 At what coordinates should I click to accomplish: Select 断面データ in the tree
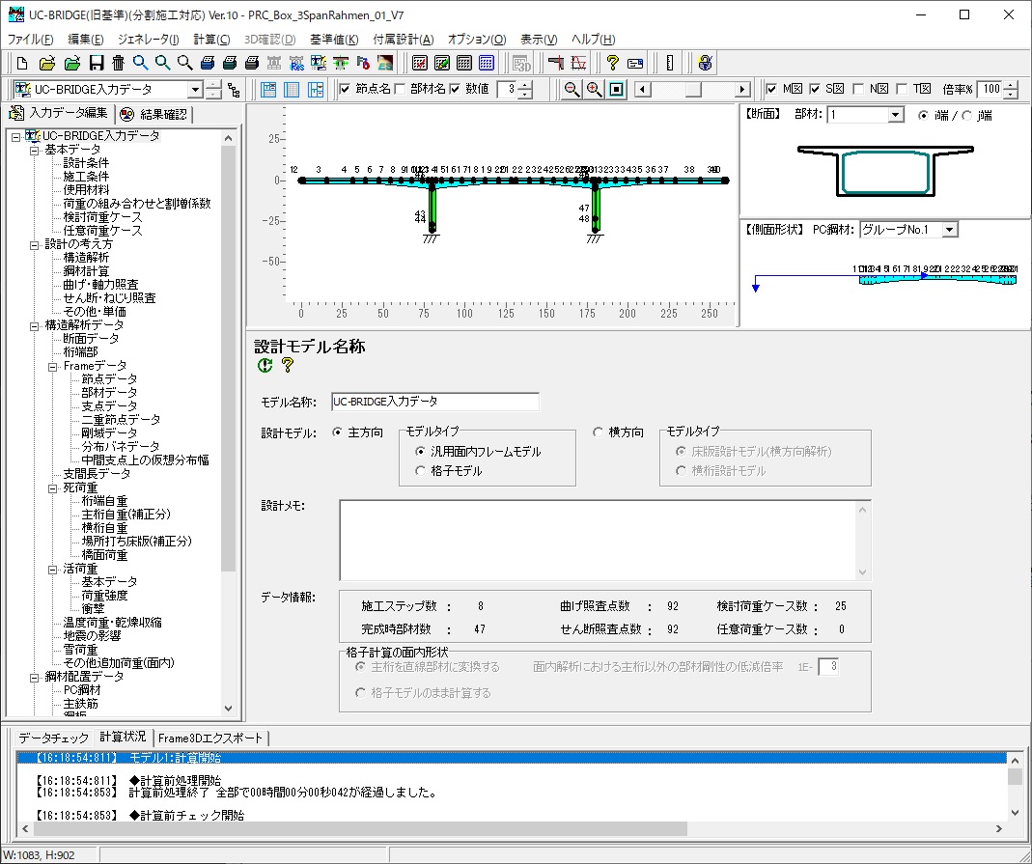coord(91,338)
